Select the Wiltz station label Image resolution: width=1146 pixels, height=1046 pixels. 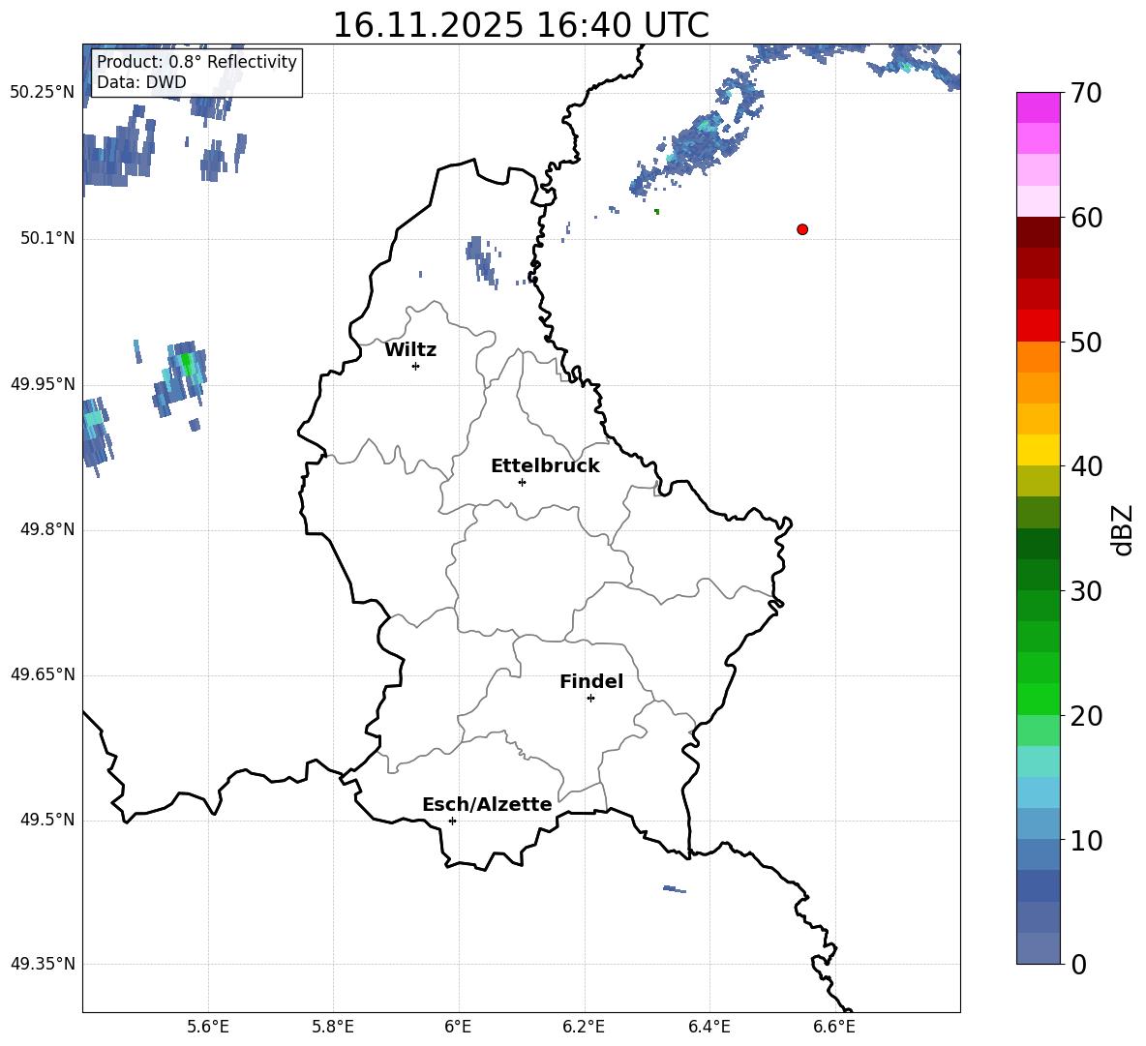(x=410, y=350)
